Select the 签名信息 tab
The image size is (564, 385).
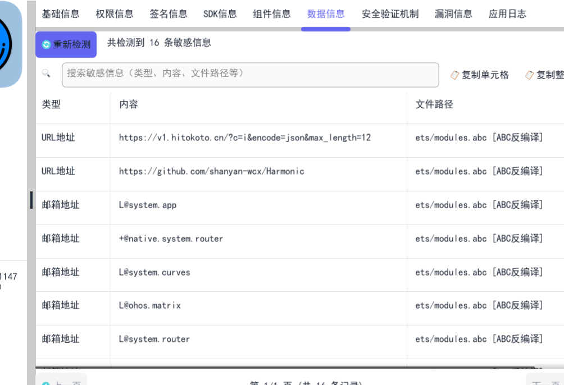point(169,14)
